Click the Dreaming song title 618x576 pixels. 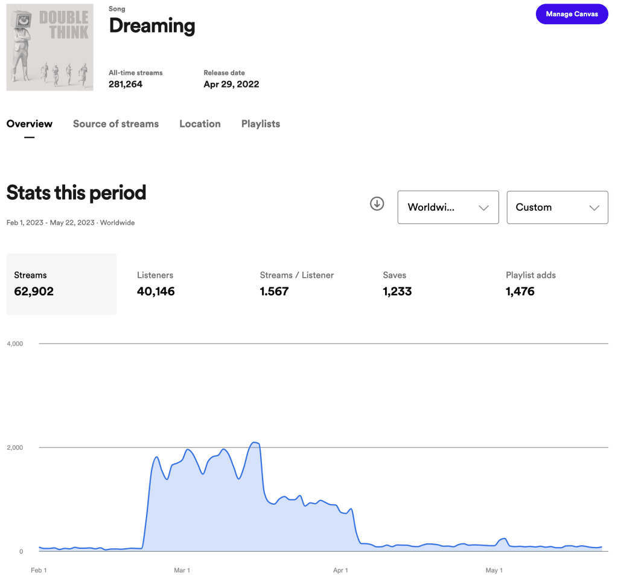(x=152, y=26)
